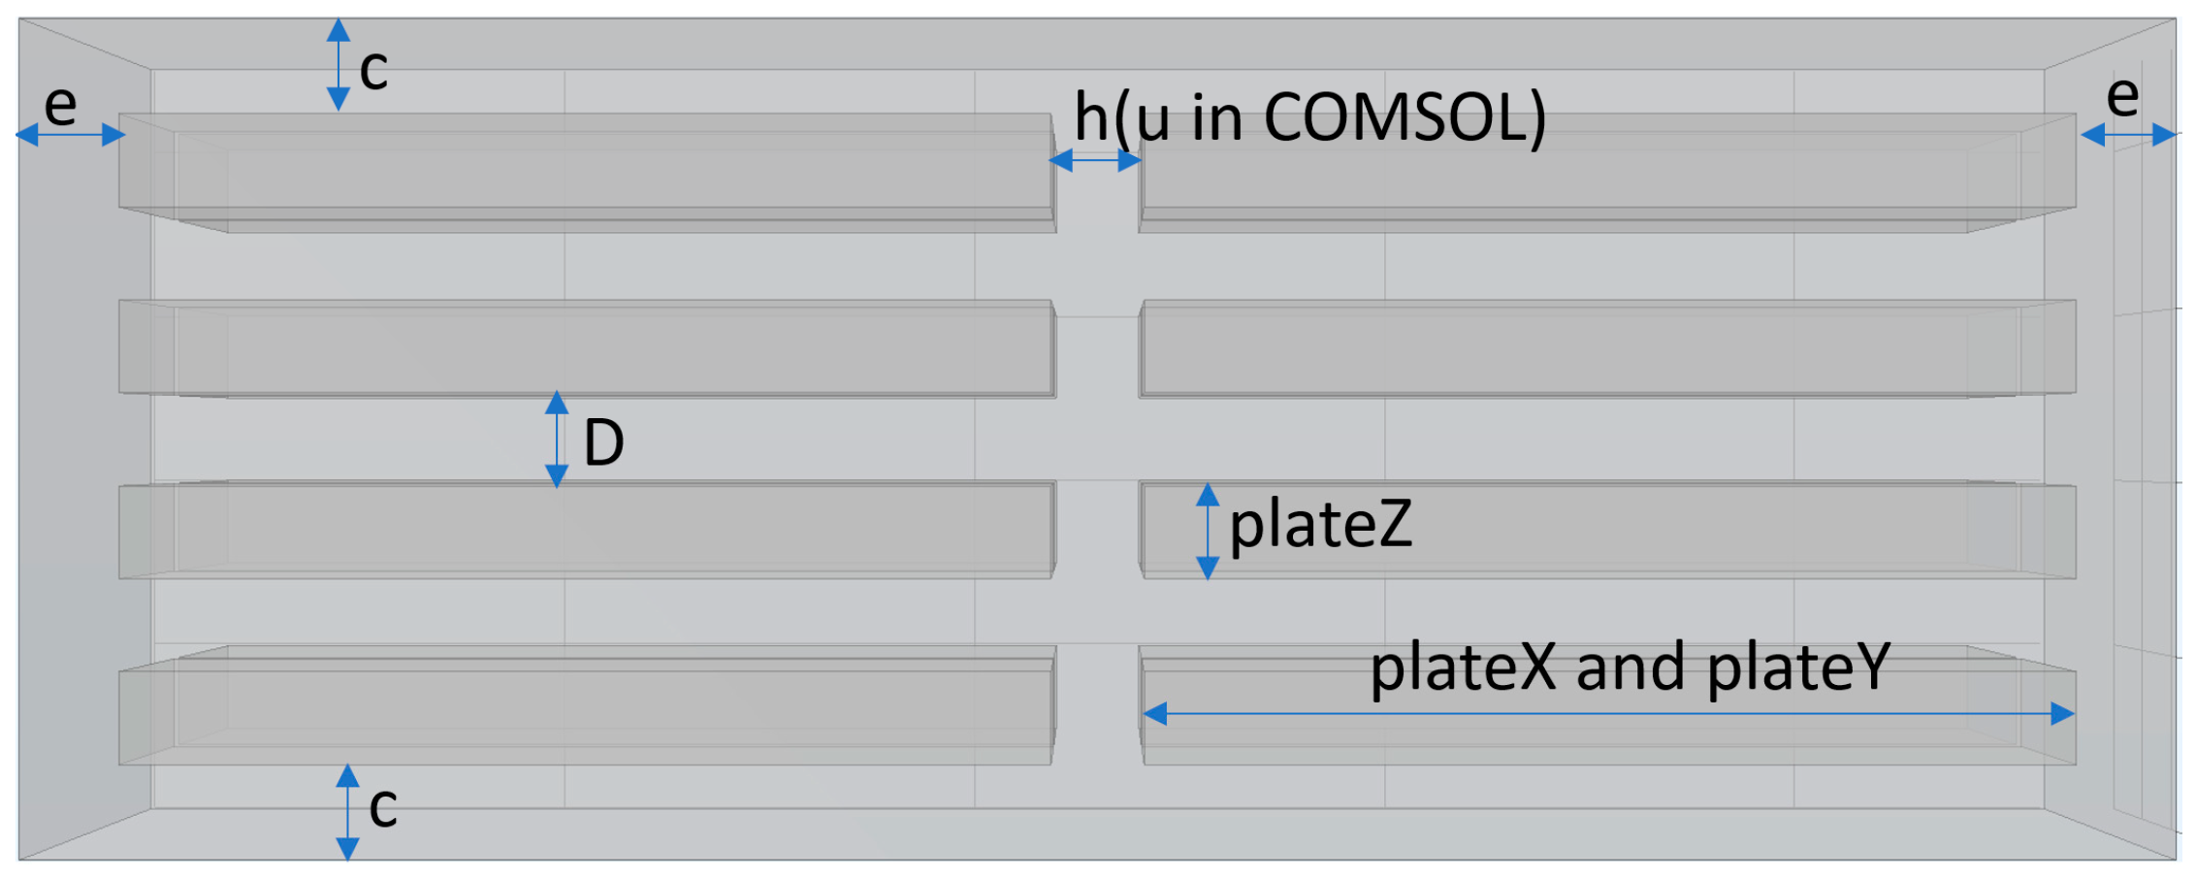Image resolution: width=2196 pixels, height=879 pixels.
Task: Click the "plateX and plateY" label
Action: [x=1630, y=667]
